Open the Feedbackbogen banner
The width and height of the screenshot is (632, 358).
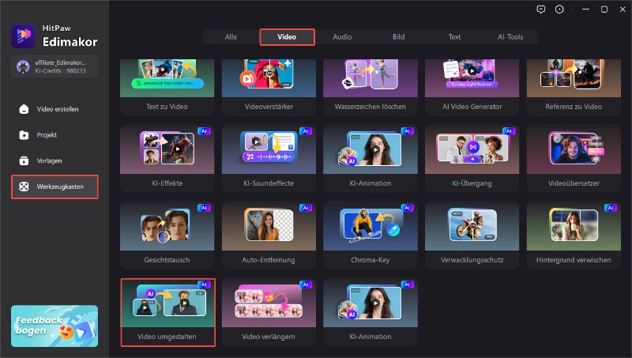(55, 326)
